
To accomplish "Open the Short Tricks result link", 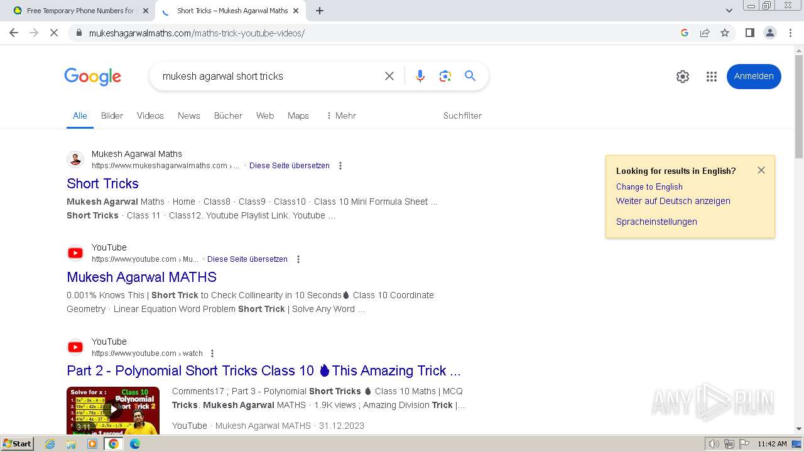I will click(x=102, y=183).
